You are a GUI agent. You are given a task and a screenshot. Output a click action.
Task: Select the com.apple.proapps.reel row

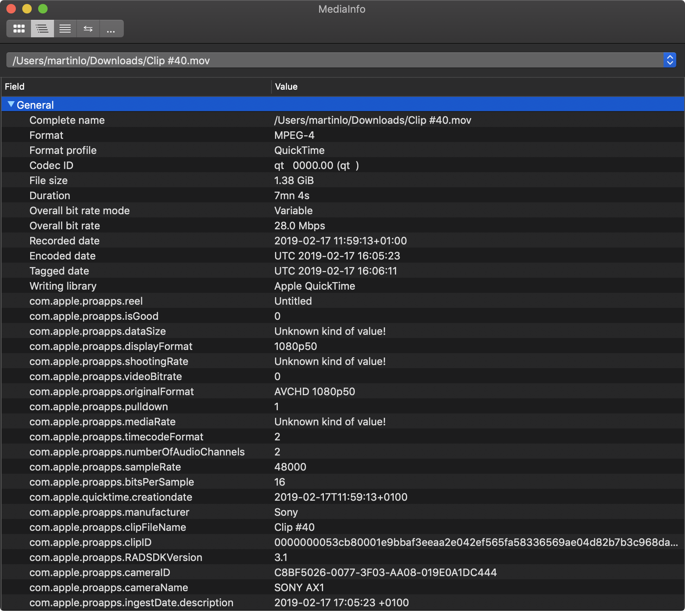click(342, 301)
